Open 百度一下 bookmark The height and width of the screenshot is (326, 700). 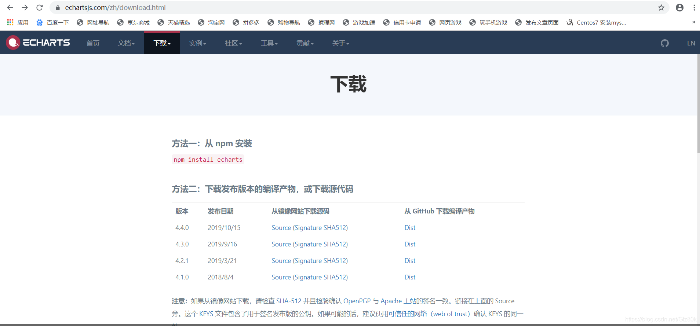point(52,22)
